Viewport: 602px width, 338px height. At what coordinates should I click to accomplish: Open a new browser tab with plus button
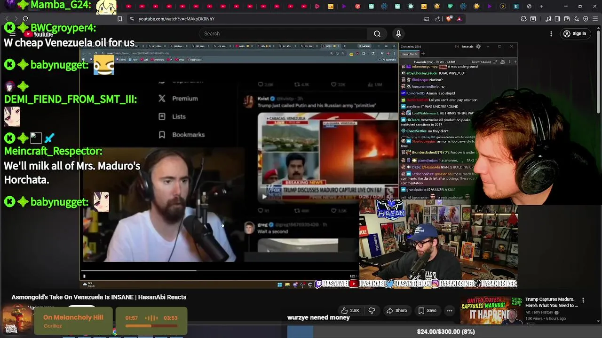click(x=541, y=7)
